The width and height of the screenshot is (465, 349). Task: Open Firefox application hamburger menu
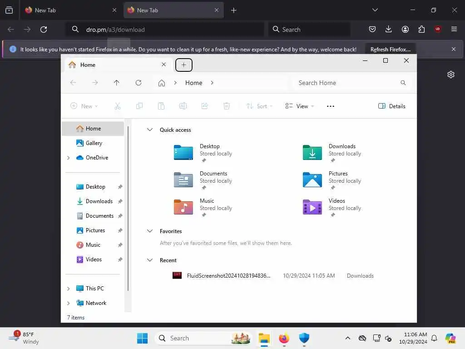click(x=454, y=29)
